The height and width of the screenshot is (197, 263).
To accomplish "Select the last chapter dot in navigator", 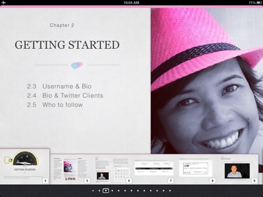I will pyautogui.click(x=170, y=190).
